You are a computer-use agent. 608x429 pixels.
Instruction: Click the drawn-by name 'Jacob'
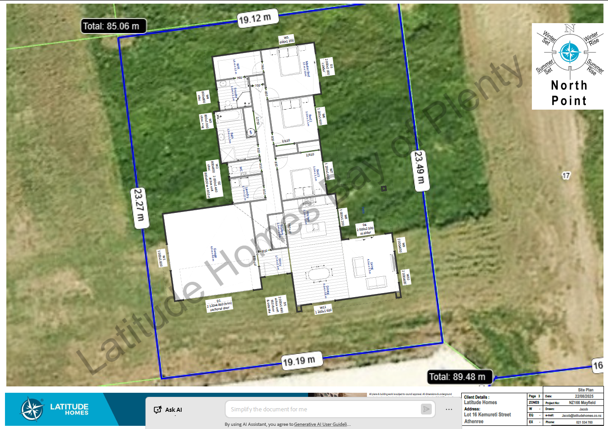click(584, 409)
